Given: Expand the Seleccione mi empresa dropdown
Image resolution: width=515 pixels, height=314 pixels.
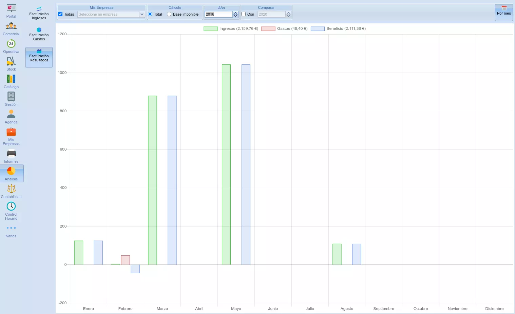Looking at the screenshot, I should coord(142,14).
